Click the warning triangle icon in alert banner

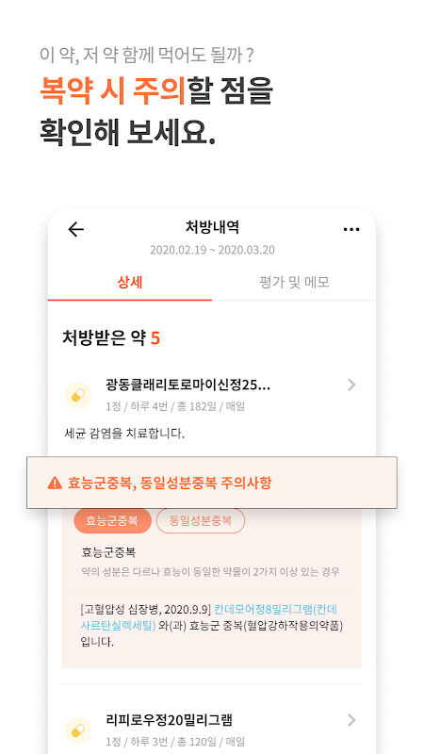[x=55, y=483]
